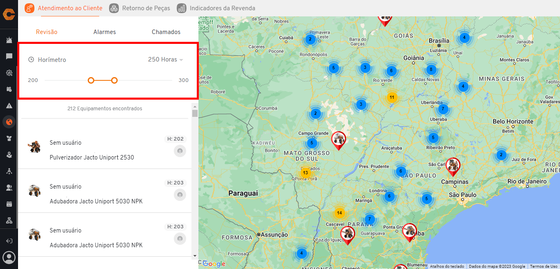Click blue cluster 5 near Campo Grande
The image size is (560, 269).
[x=312, y=143]
